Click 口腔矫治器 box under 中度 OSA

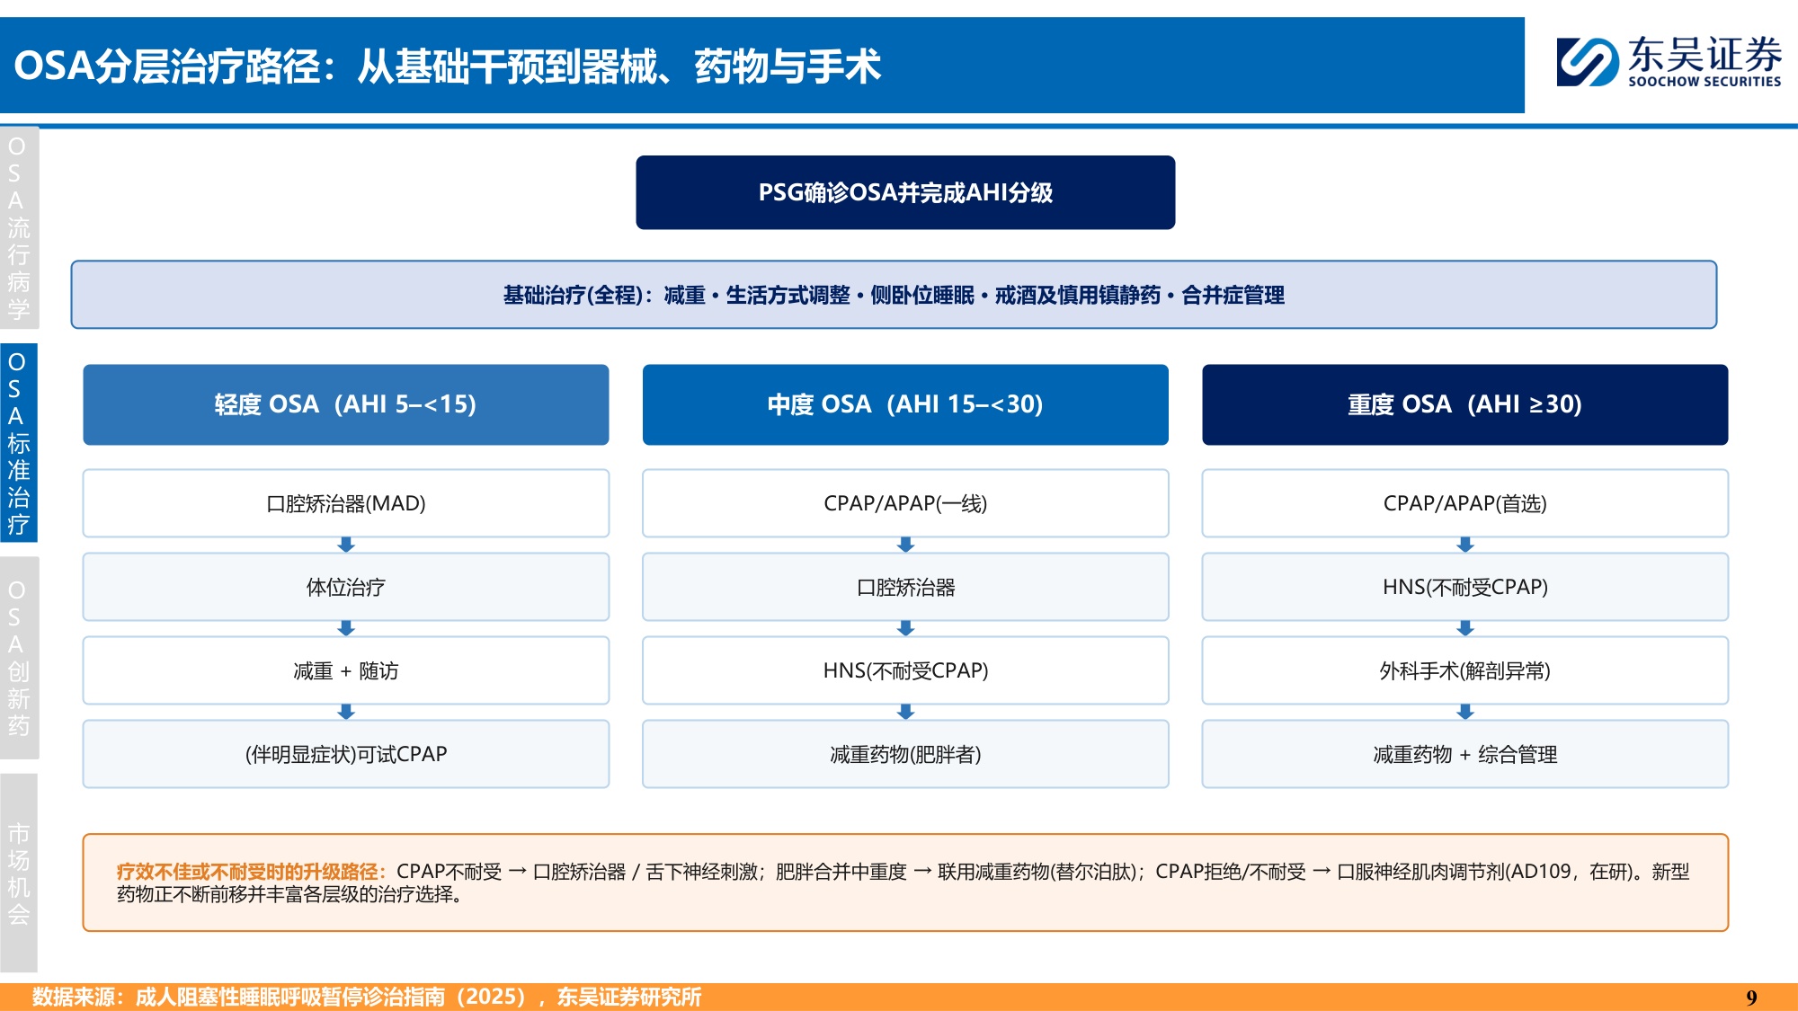point(905,587)
